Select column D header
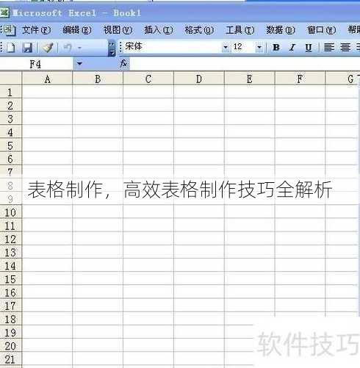Image resolution: width=360 pixels, height=368 pixels. point(199,79)
